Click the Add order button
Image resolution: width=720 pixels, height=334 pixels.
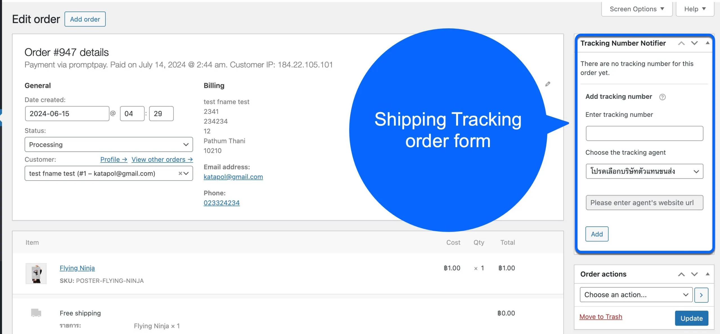coord(85,19)
